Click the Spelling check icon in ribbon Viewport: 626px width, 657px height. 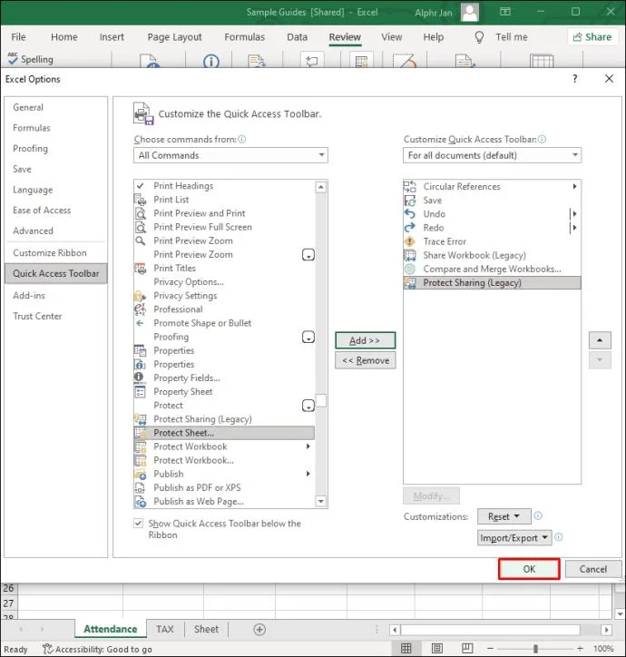13,58
